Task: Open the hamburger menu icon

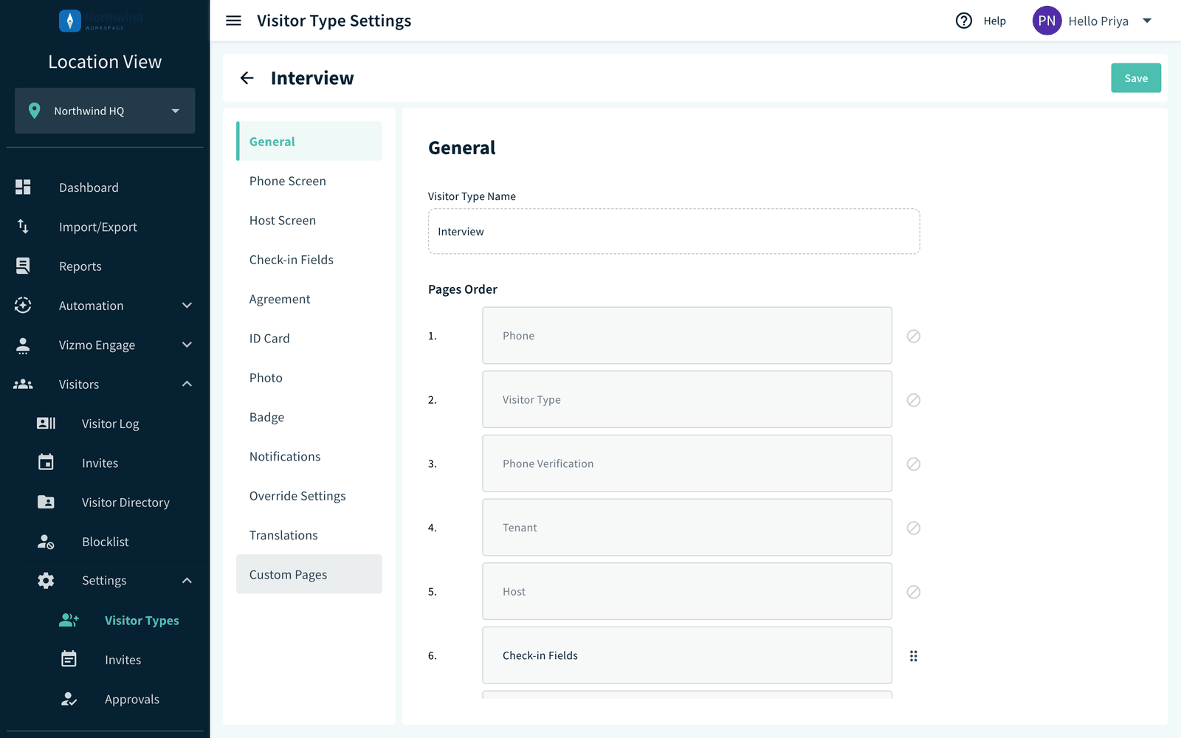Action: coord(233,21)
